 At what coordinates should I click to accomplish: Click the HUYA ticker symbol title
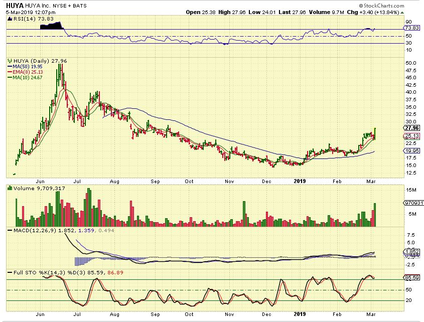15,6
